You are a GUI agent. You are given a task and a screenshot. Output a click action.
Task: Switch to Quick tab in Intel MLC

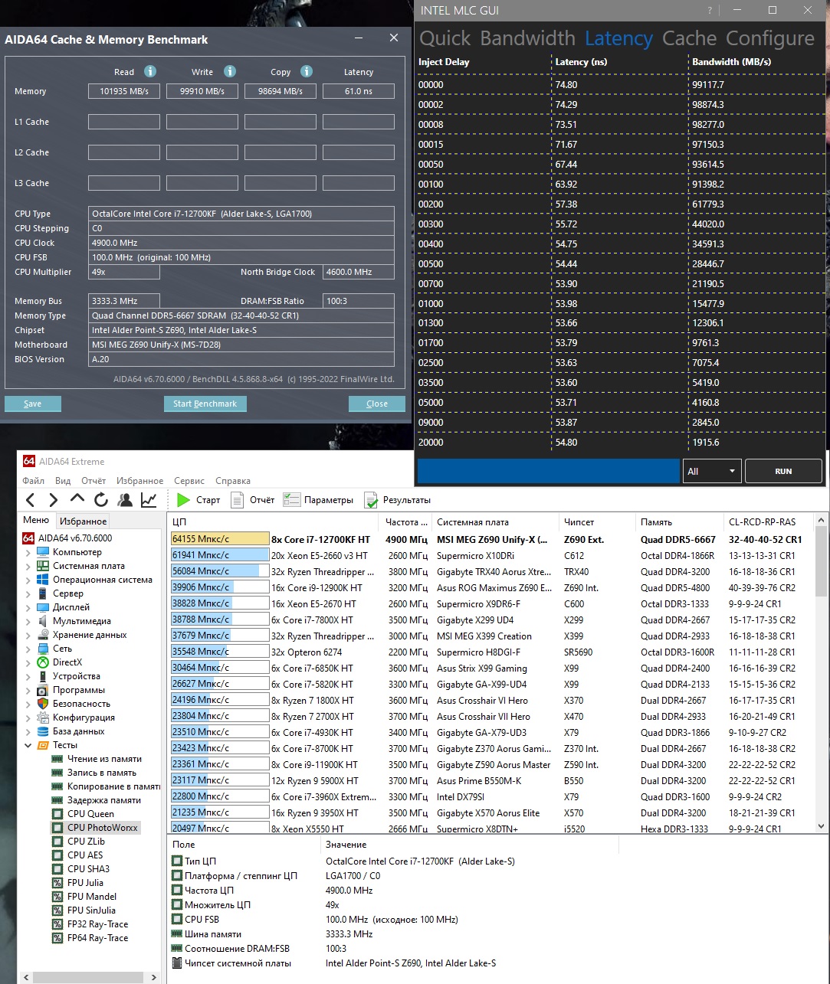coord(445,38)
